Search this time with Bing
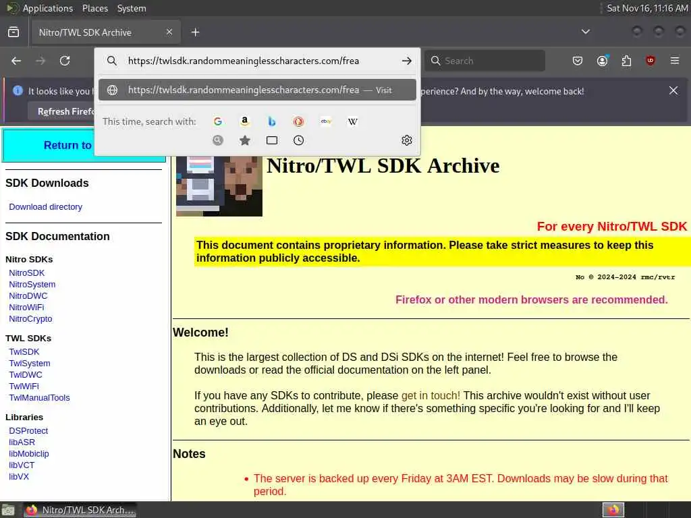This screenshot has height=518, width=691. coord(272,121)
